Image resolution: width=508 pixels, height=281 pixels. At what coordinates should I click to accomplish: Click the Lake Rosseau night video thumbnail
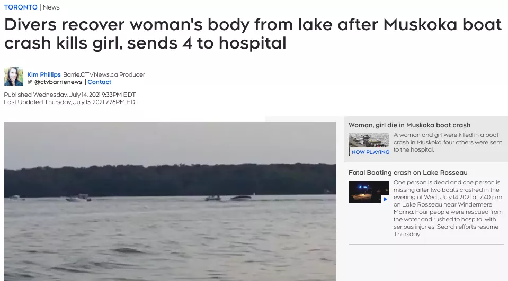[x=369, y=192]
